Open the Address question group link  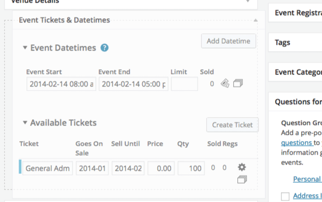[x=307, y=196]
